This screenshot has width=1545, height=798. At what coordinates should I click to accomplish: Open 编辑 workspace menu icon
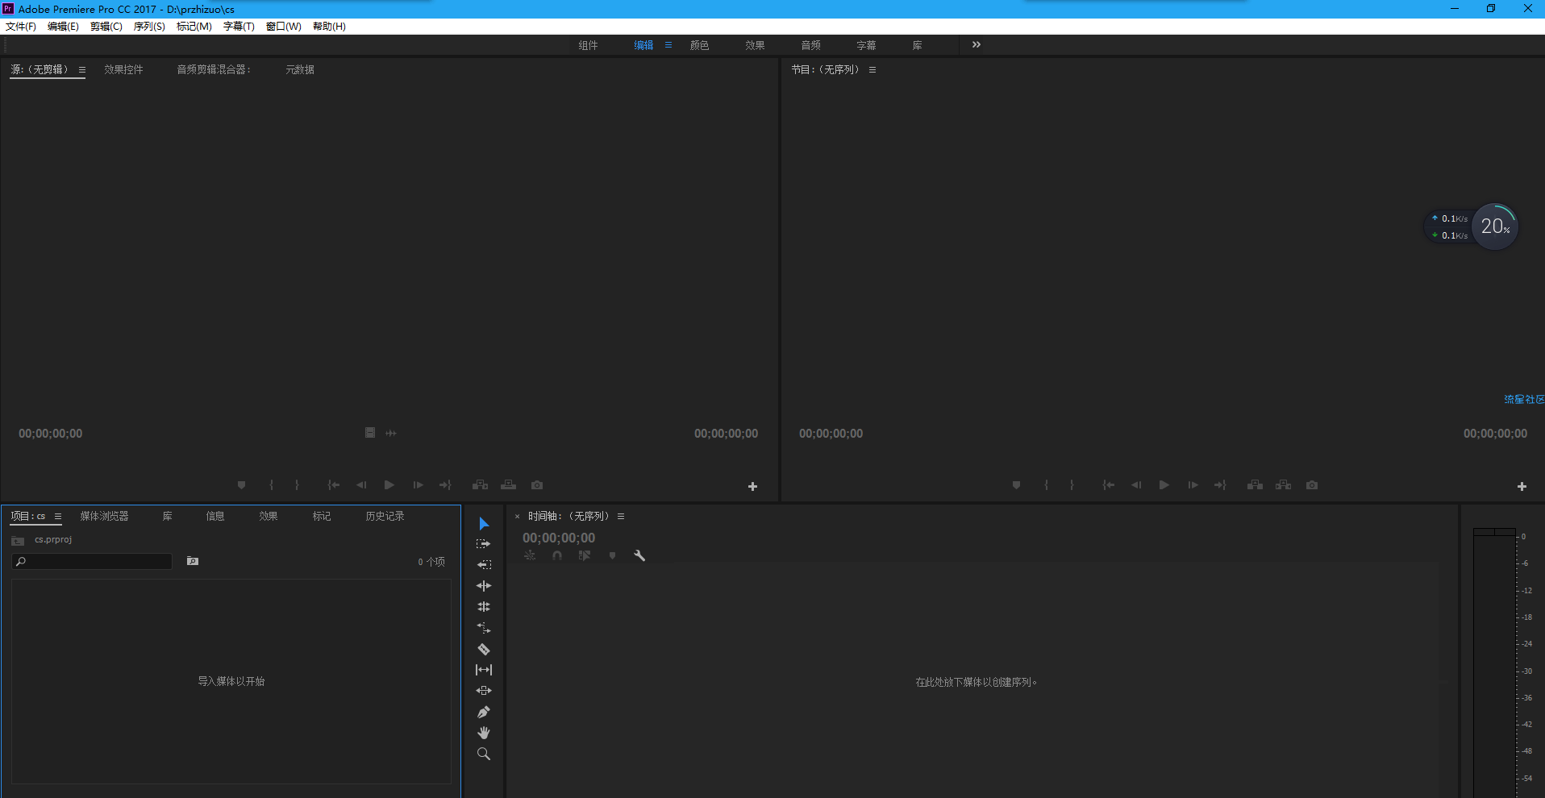click(668, 45)
